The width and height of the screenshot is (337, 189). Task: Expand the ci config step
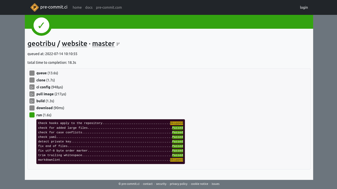coord(32,87)
